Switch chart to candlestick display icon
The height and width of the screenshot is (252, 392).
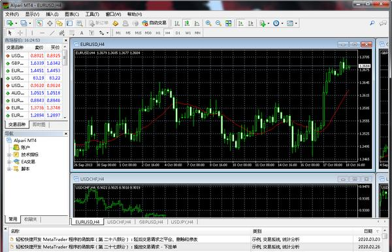pos(187,24)
